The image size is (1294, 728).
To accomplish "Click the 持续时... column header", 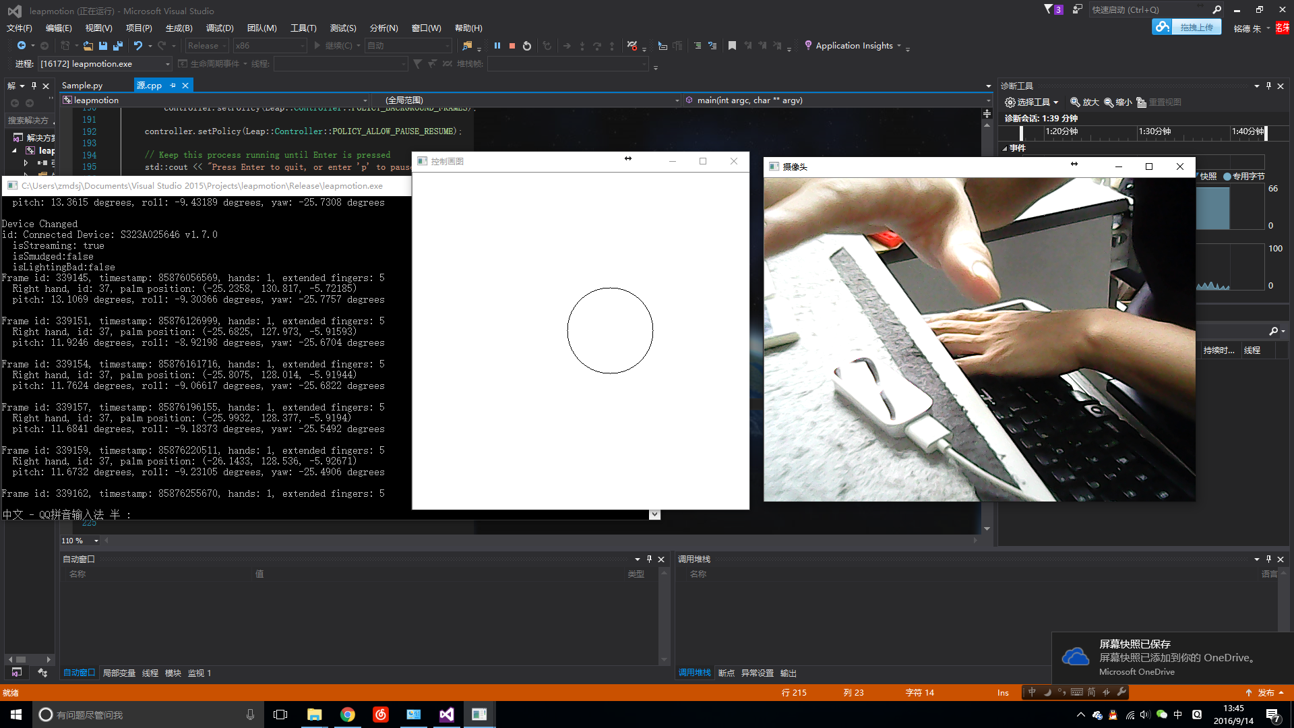I will tap(1219, 351).
